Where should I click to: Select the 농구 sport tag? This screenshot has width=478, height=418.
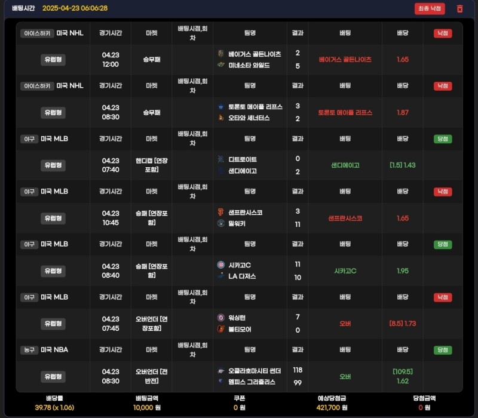click(x=28, y=350)
